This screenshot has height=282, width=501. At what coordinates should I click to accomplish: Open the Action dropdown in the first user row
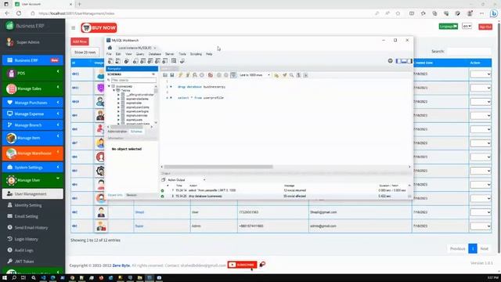pos(480,74)
